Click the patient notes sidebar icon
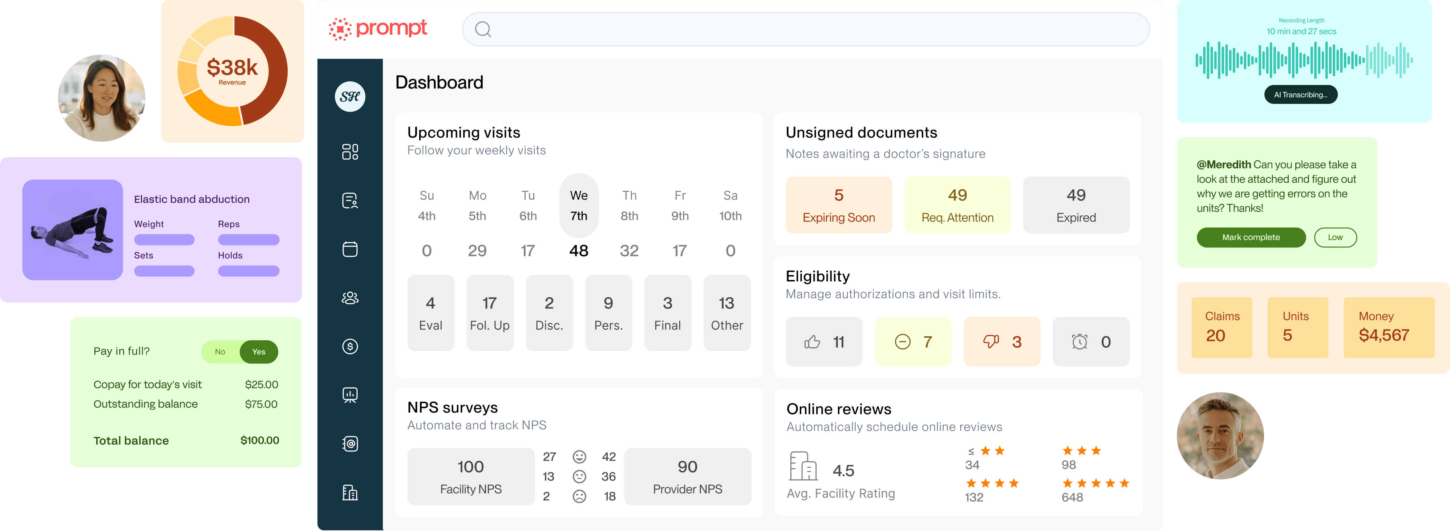1450x531 pixels. coord(349,200)
